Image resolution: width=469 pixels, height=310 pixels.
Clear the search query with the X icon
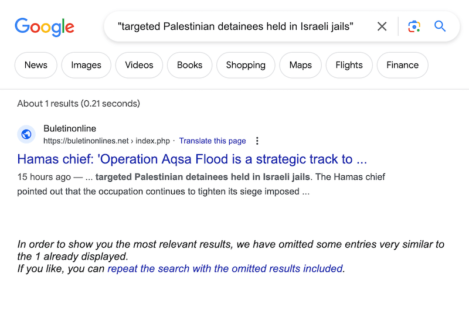click(x=382, y=26)
